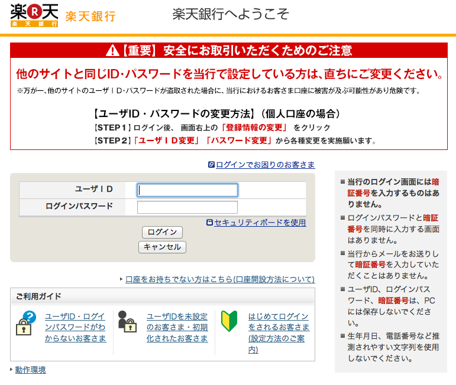Focus the ユーザID input field

187,190
